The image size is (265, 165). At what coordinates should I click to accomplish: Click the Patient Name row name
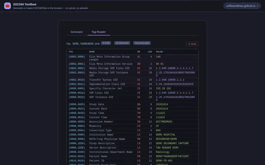(98, 156)
